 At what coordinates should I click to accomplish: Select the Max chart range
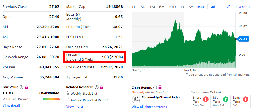[201, 7]
